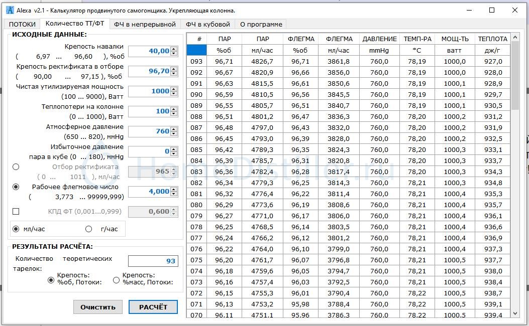Click the мл/час unit cell under ФЛЕГМА

339,50
